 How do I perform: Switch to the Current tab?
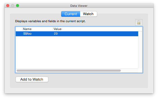coord(71,14)
